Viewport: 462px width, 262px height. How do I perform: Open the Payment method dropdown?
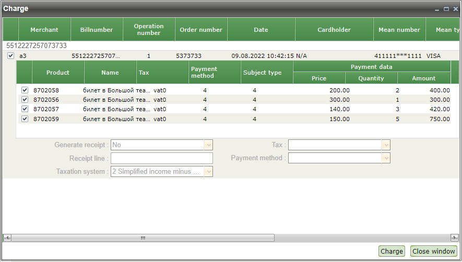click(x=386, y=158)
